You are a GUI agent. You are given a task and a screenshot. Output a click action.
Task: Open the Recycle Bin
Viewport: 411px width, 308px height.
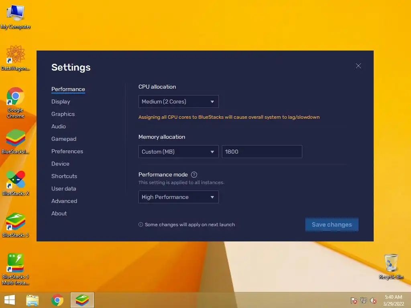391,266
